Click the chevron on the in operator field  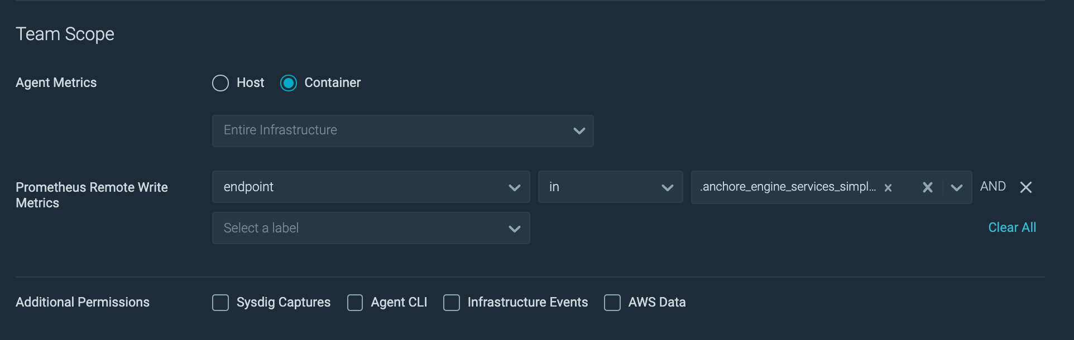668,187
